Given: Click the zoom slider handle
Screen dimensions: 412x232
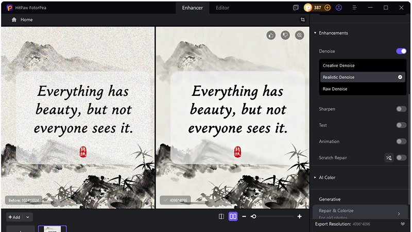Looking at the screenshot, I should click(x=253, y=217).
